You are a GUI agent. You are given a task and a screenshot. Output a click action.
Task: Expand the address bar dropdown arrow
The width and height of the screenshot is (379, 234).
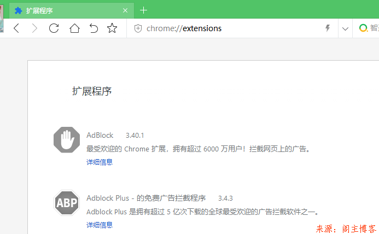[x=345, y=29]
